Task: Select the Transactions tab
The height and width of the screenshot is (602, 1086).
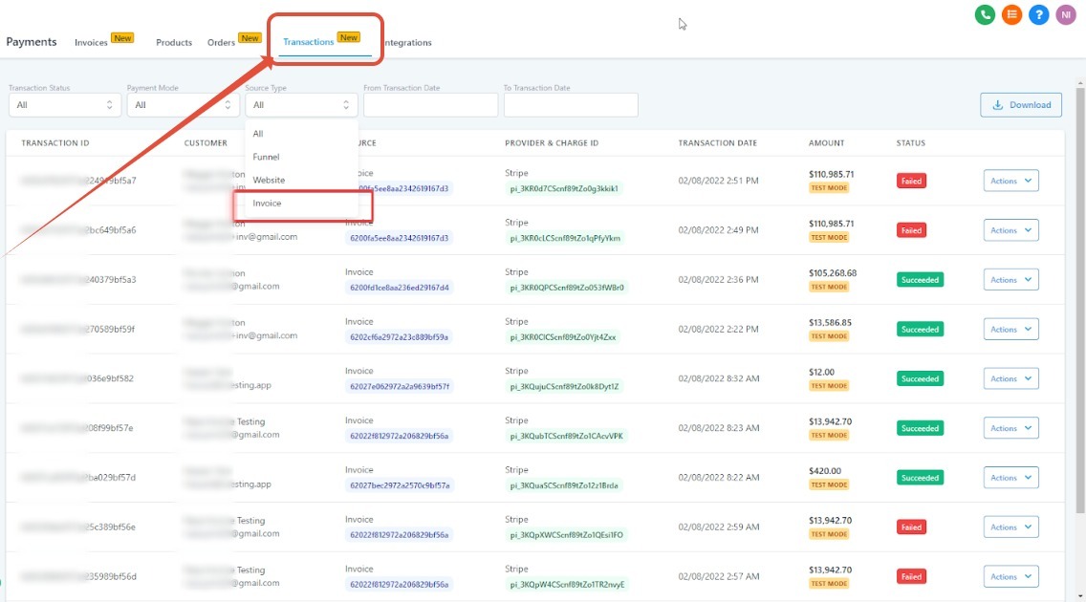Action: tap(308, 41)
